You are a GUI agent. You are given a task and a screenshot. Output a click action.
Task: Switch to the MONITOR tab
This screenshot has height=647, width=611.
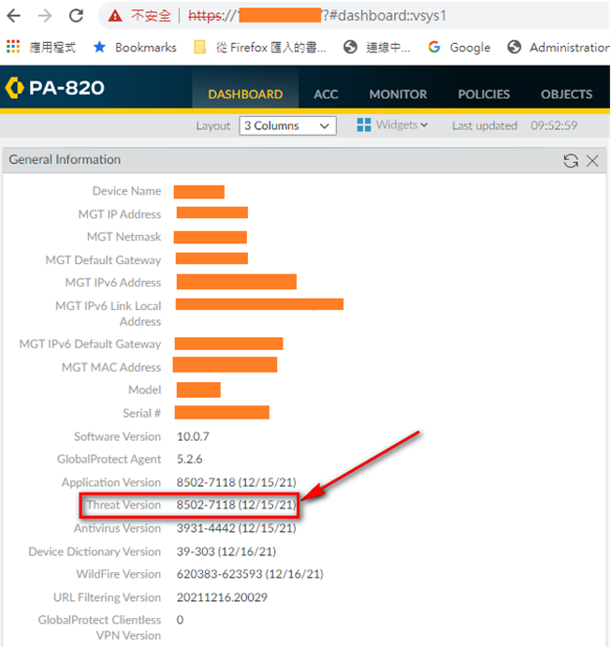coord(398,94)
